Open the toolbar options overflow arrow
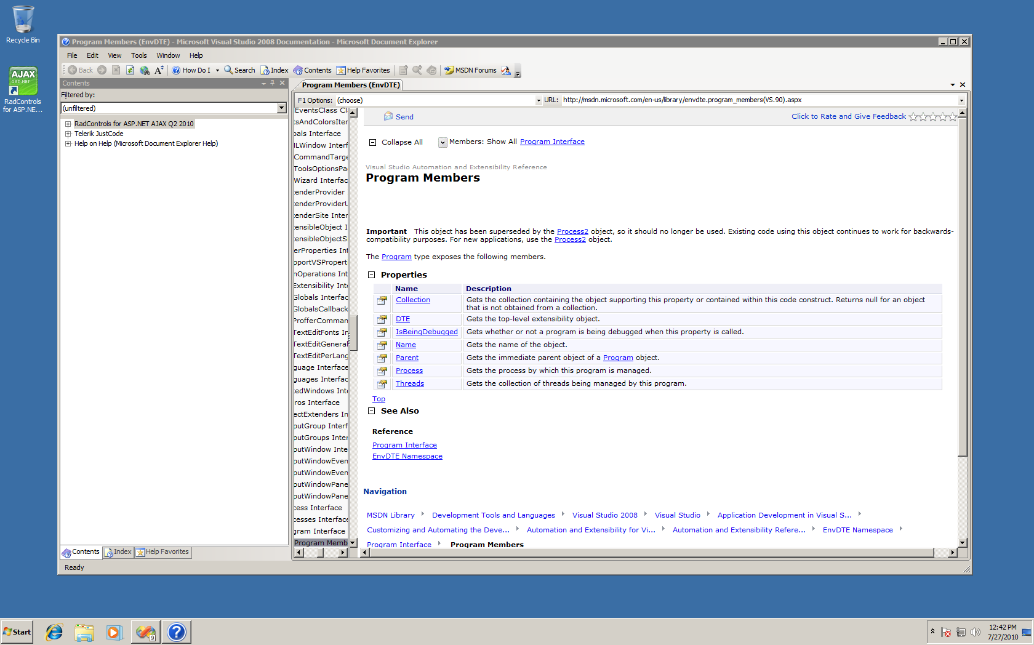 coord(518,71)
